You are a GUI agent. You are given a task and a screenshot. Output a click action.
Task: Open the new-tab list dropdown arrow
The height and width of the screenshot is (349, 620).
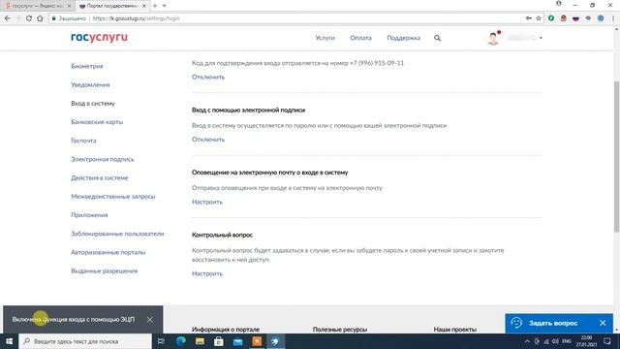click(x=164, y=6)
